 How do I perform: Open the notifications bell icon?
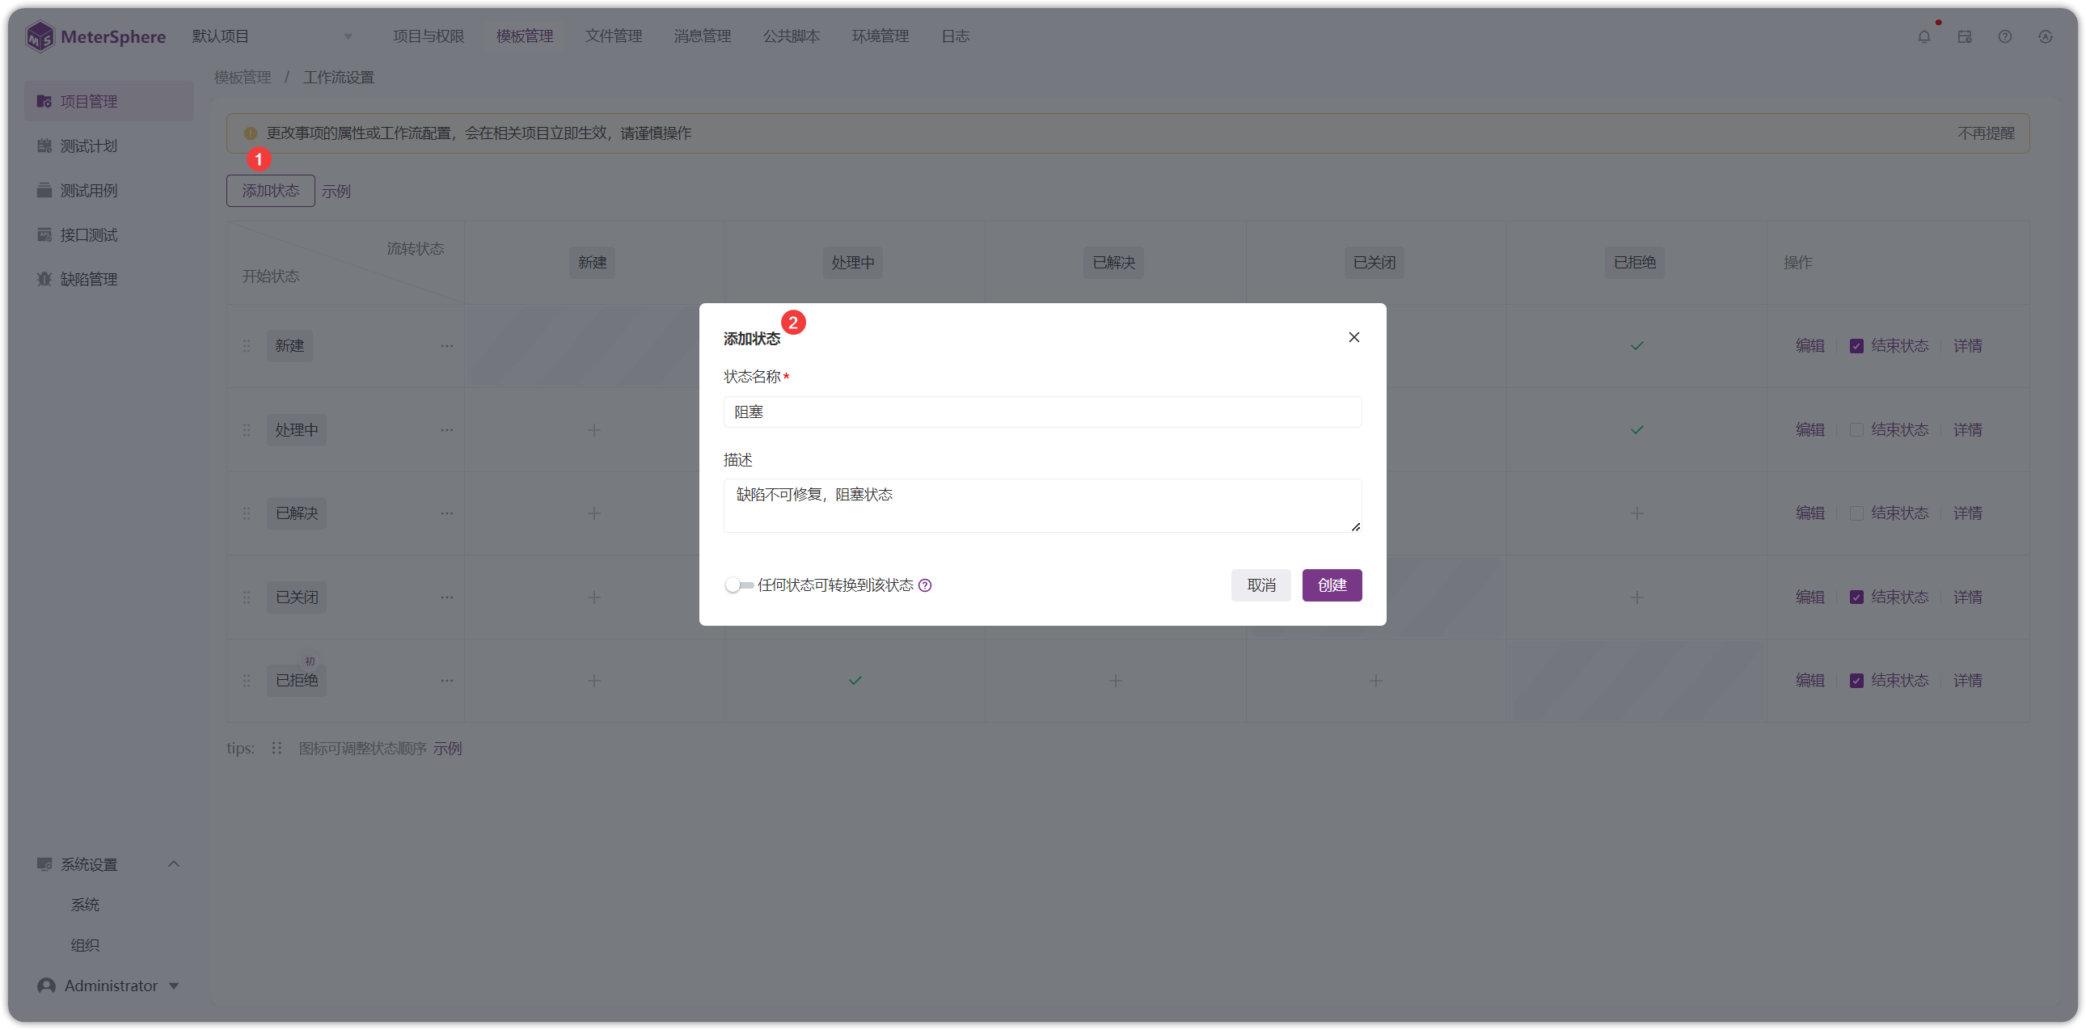pyautogui.click(x=1923, y=36)
